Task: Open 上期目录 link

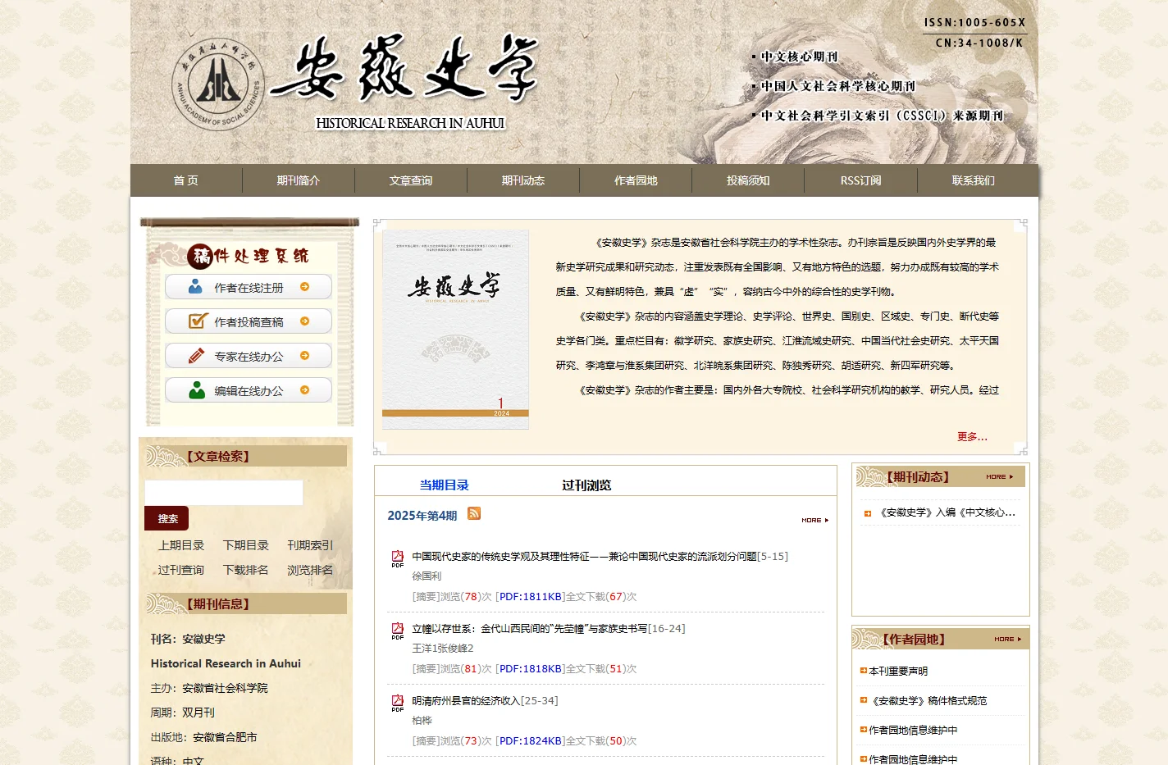Action: point(181,545)
